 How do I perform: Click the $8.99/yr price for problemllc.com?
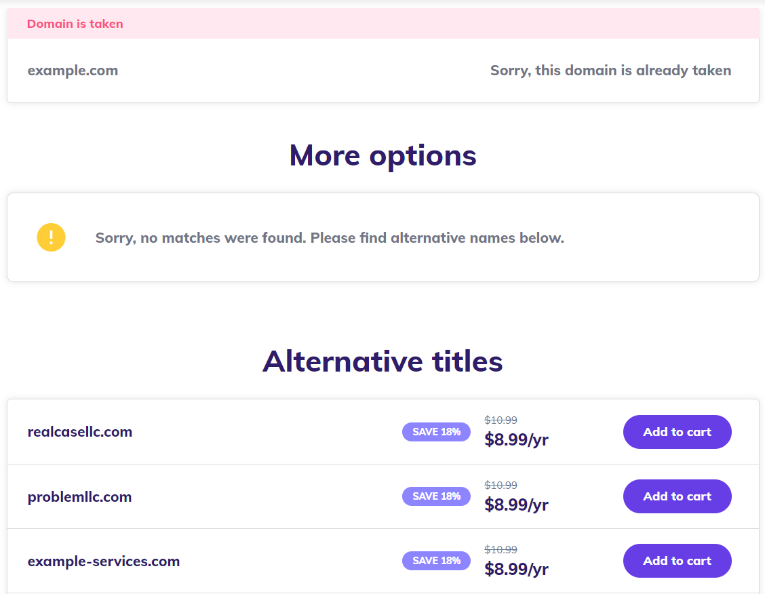point(516,504)
